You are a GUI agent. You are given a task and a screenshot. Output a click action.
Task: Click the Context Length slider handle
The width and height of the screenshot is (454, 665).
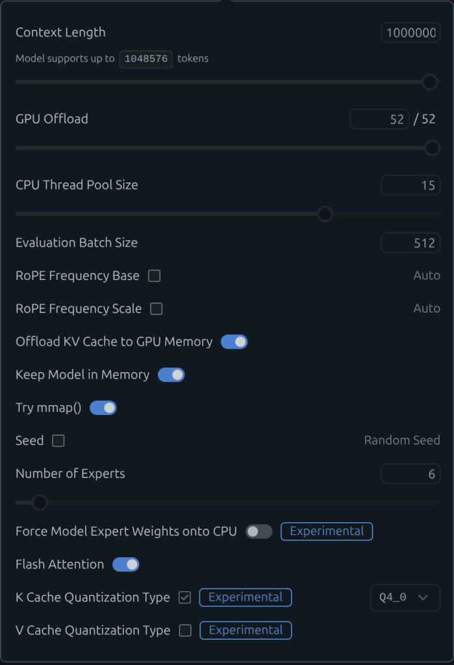[x=429, y=82]
